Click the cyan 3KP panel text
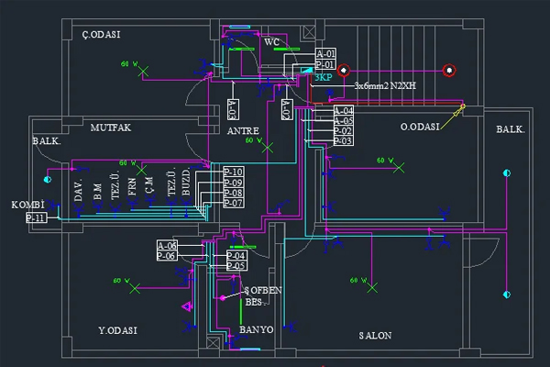The height and width of the screenshot is (367, 550). (323, 78)
